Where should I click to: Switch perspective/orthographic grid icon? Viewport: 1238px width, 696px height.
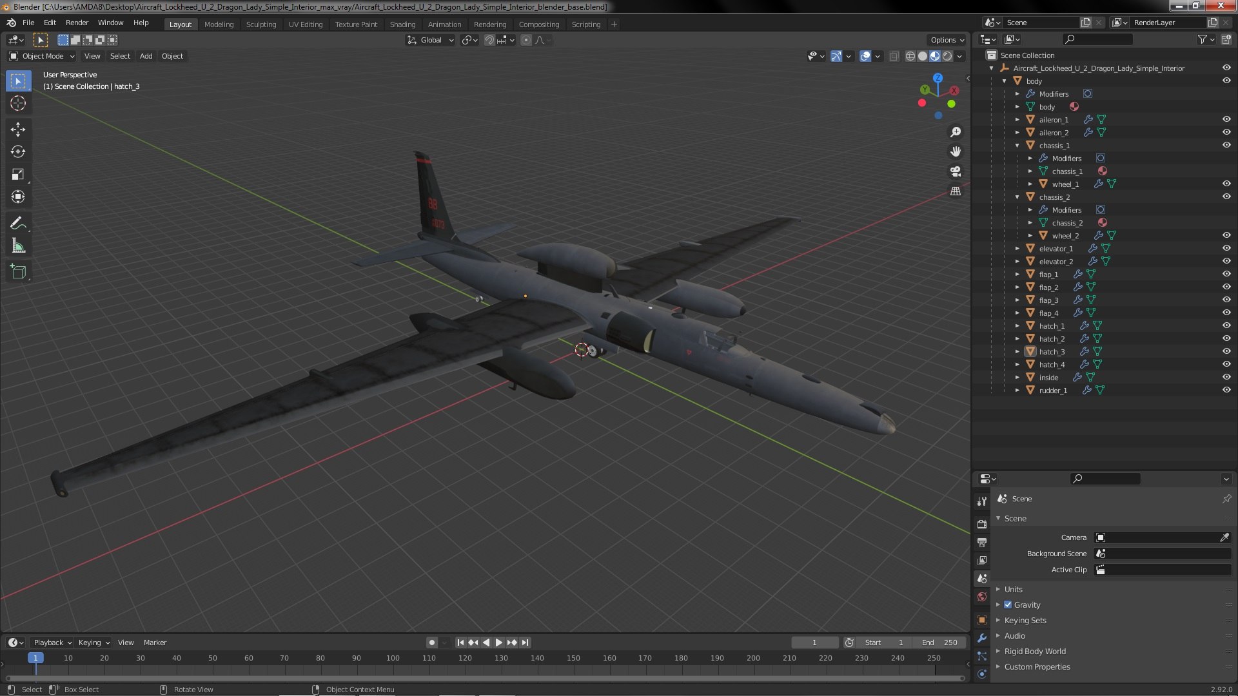click(x=956, y=191)
